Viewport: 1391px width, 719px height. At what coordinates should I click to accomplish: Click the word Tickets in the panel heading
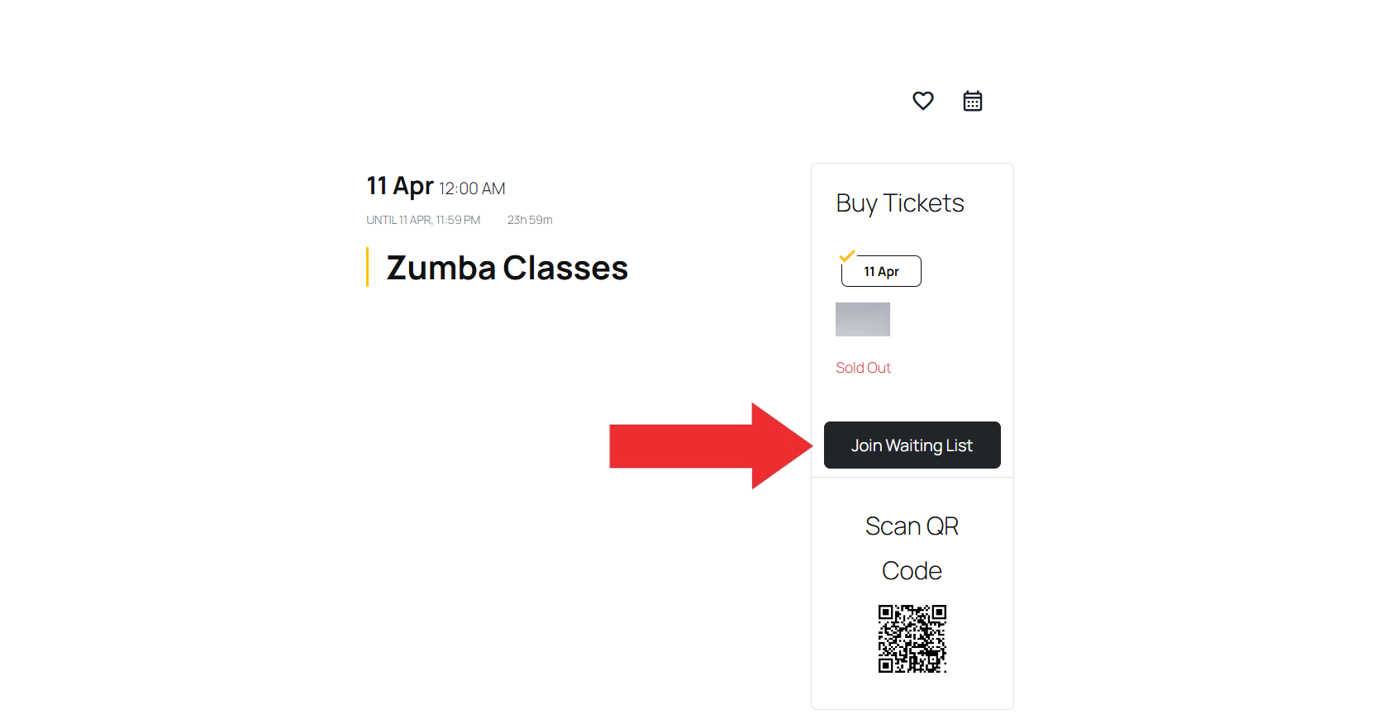tap(923, 203)
